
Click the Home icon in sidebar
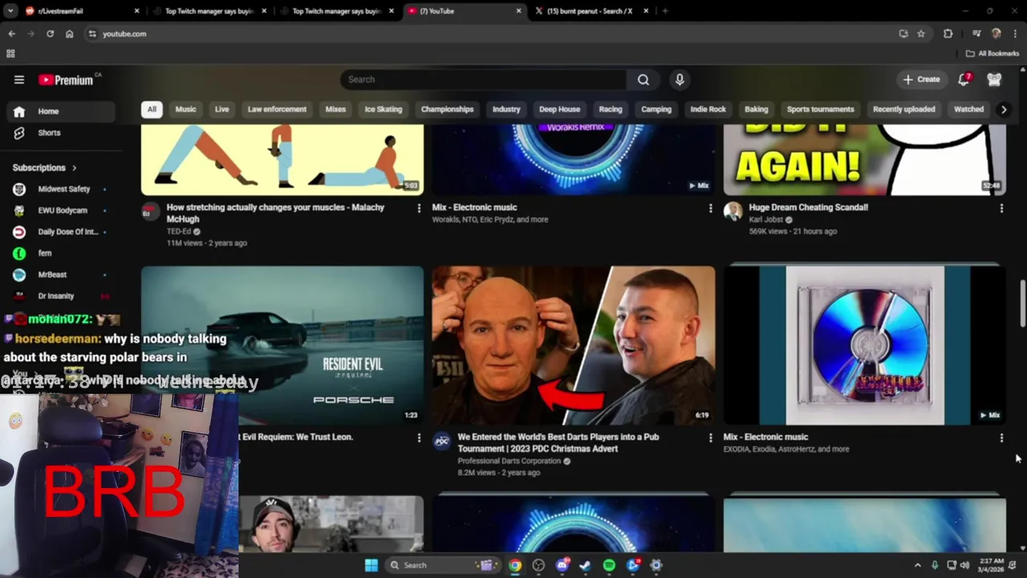tap(19, 112)
